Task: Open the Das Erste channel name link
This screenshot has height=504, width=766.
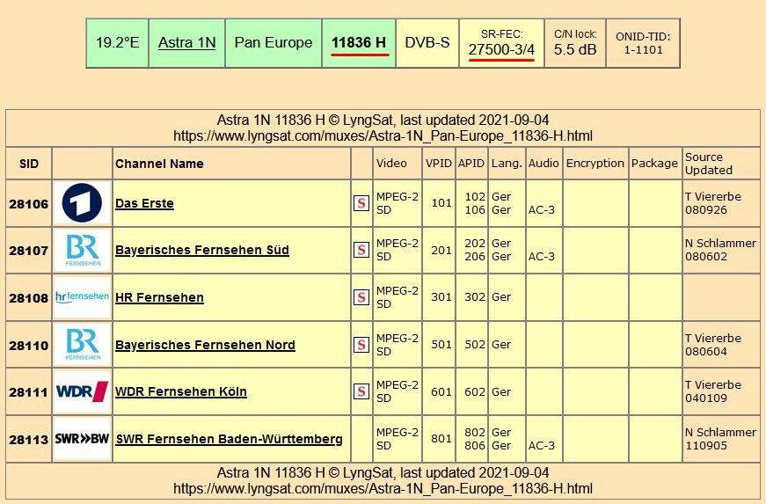Action: (x=144, y=203)
